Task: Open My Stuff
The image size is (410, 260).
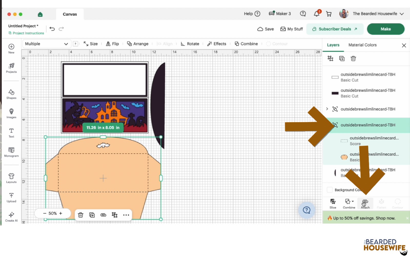Action: 292,29
